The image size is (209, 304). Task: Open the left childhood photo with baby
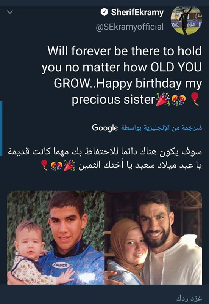click(x=56, y=238)
